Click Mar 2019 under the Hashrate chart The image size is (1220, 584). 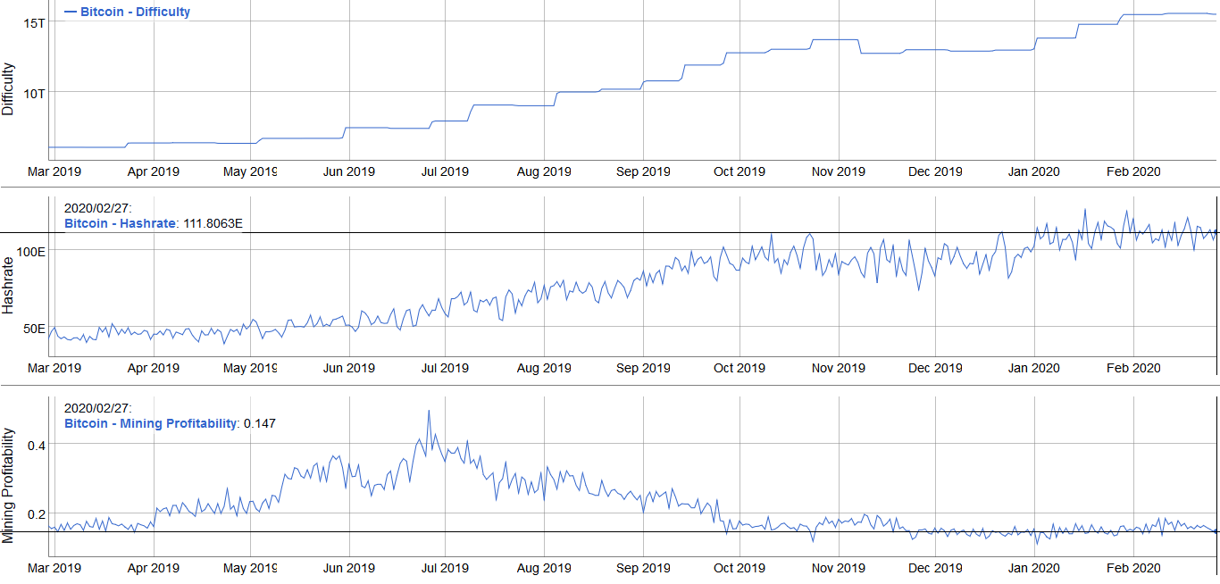pos(54,368)
